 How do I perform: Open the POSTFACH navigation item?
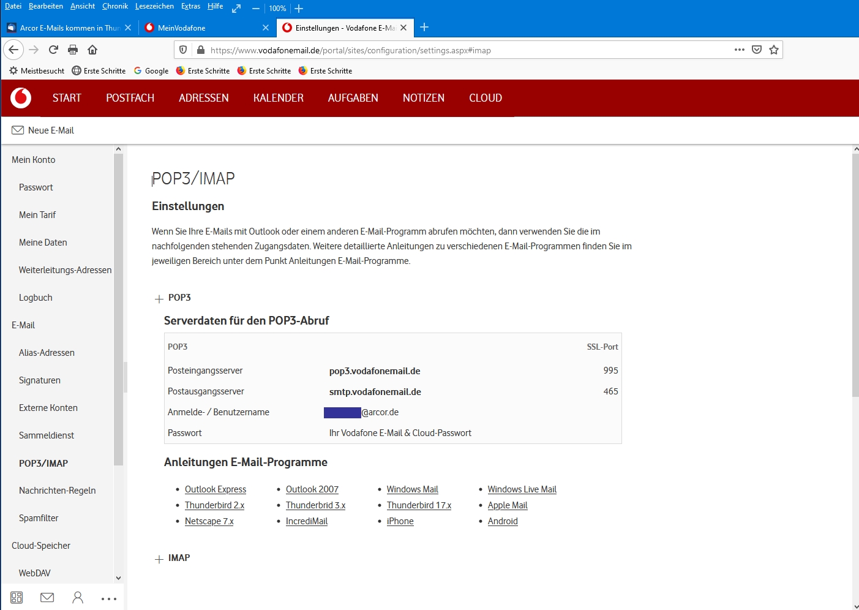point(130,98)
